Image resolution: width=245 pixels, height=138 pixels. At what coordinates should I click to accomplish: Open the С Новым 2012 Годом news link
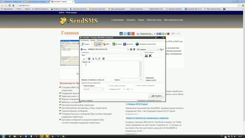point(137,104)
